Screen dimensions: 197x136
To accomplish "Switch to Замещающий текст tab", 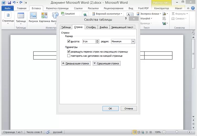I will click(122, 27).
